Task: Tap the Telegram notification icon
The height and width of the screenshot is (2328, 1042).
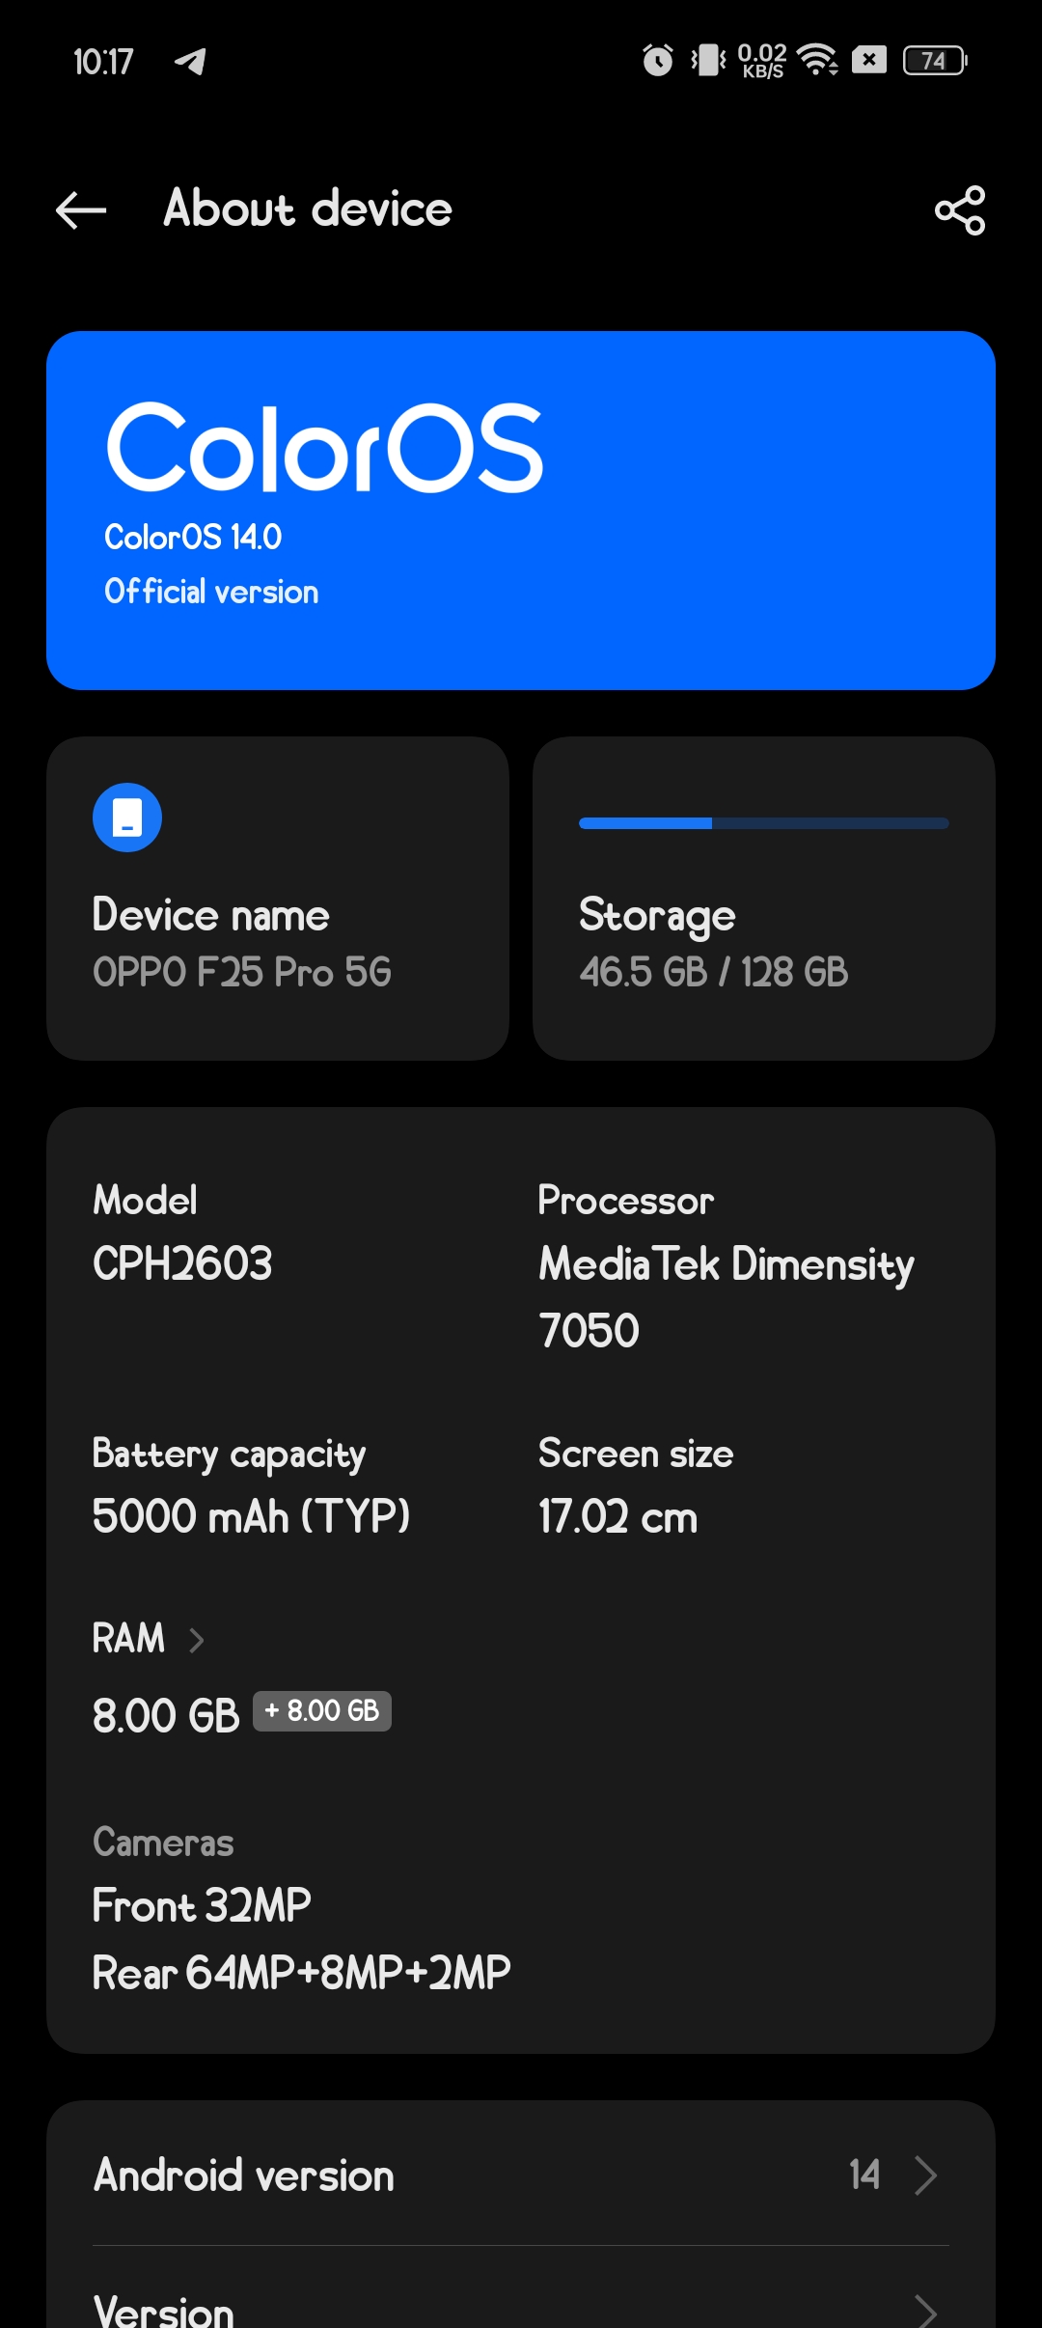Action: [x=190, y=62]
